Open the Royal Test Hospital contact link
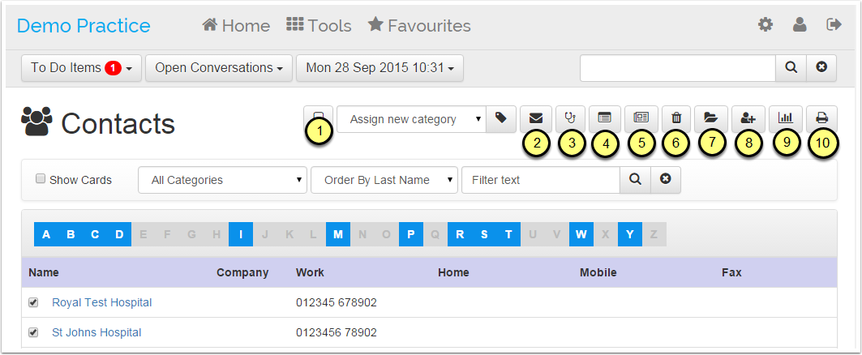This screenshot has width=862, height=355. pos(101,302)
